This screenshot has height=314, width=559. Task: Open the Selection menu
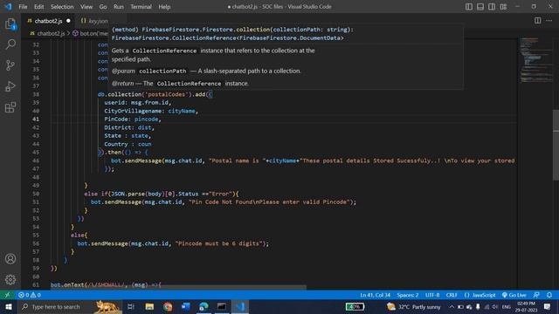(x=62, y=6)
